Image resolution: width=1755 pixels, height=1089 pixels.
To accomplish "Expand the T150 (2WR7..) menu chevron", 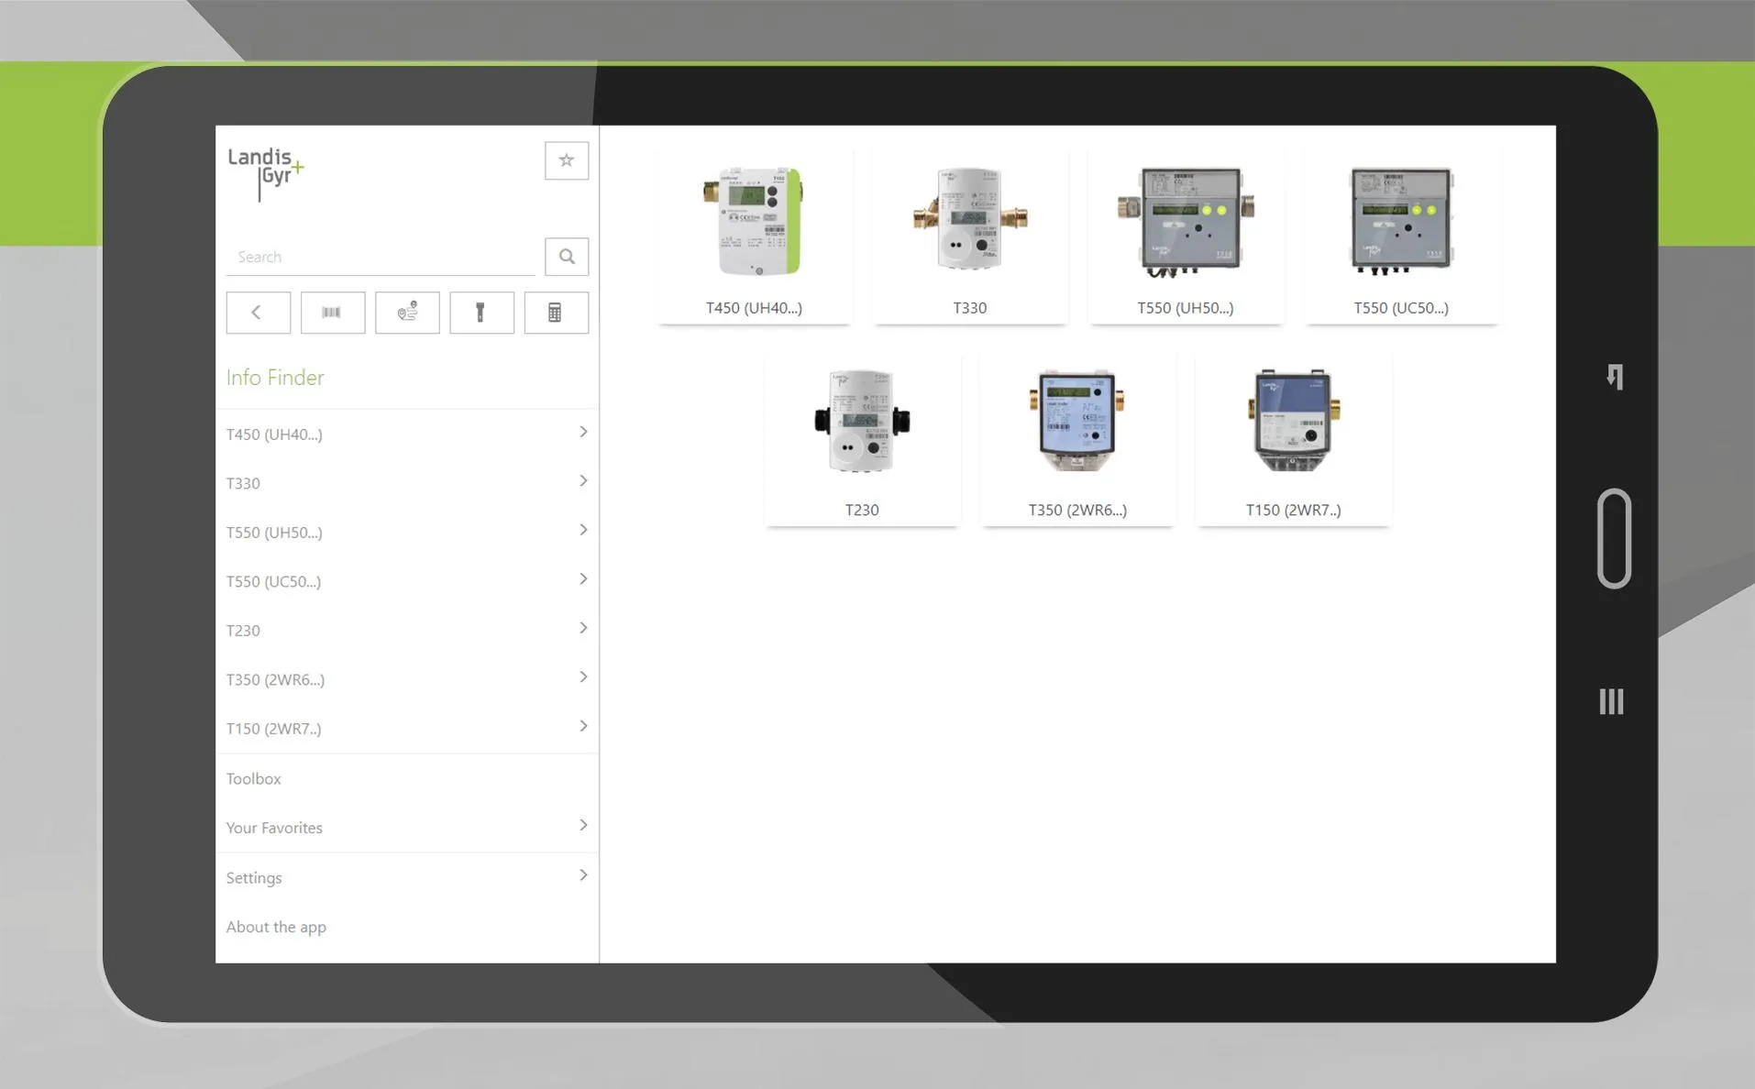I will 583,726.
